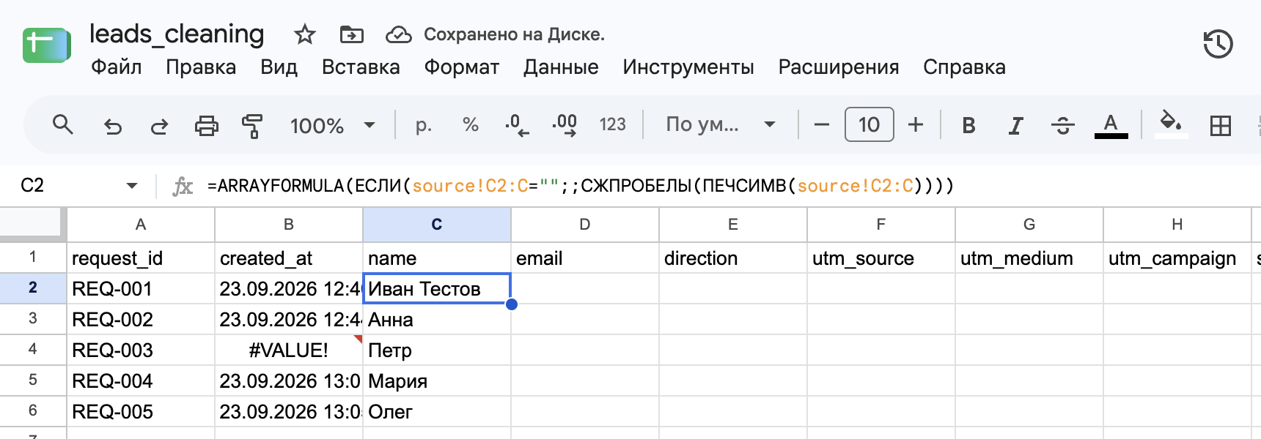The width and height of the screenshot is (1261, 439).
Task: Check cloud save status icon
Action: click(x=399, y=34)
